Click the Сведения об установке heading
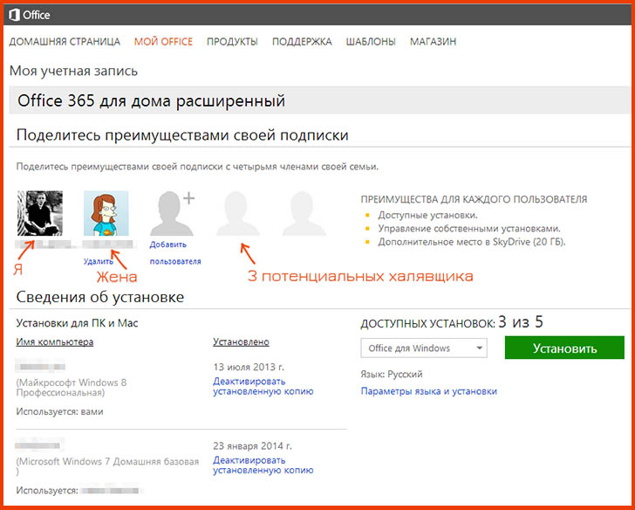This screenshot has height=510, width=635. pos(100,297)
